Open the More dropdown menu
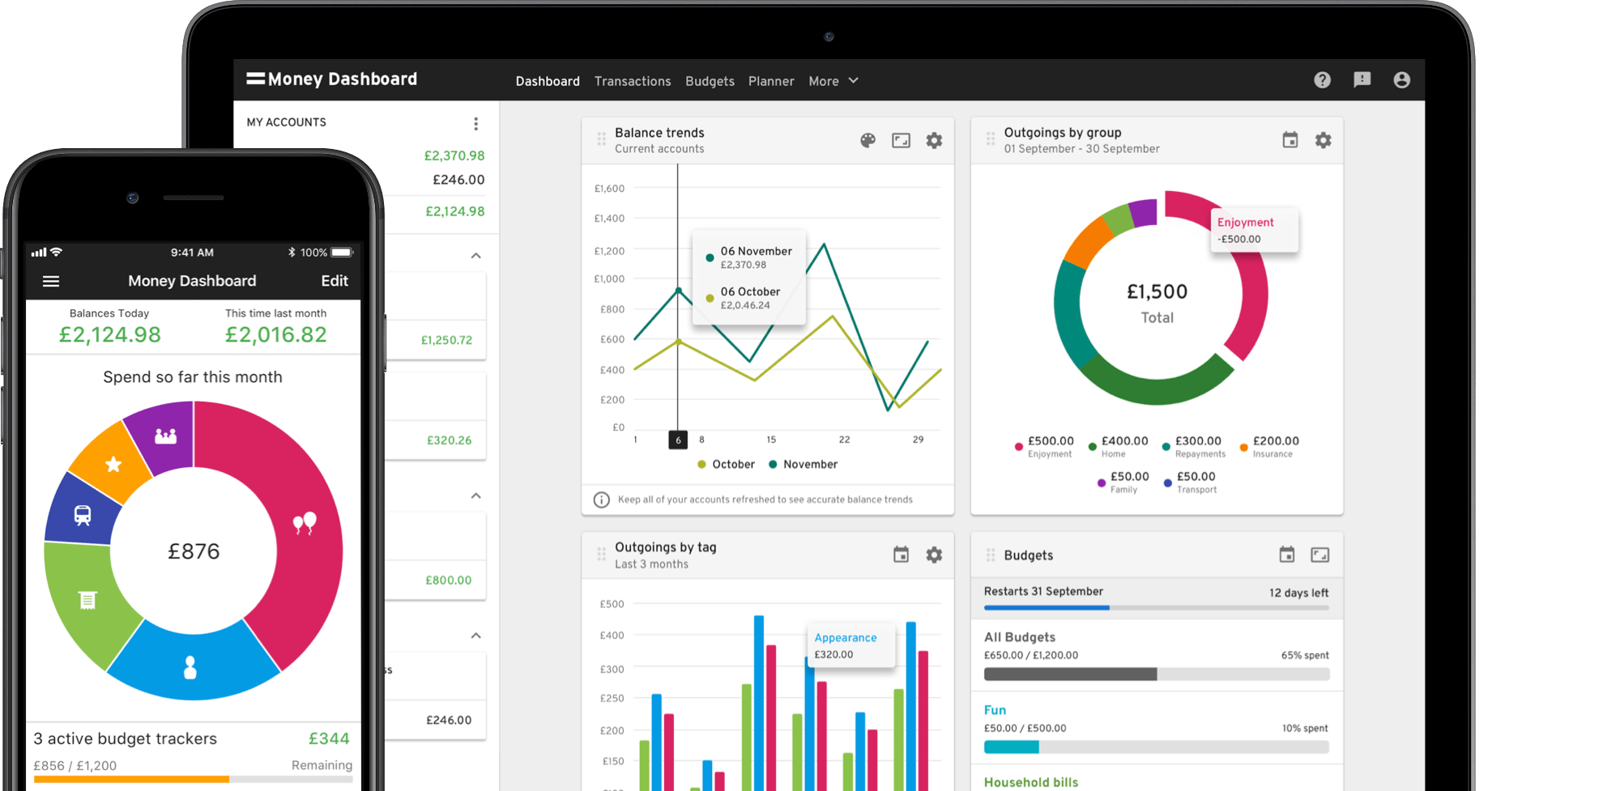Screen dimensions: 1620x791 [x=833, y=82]
